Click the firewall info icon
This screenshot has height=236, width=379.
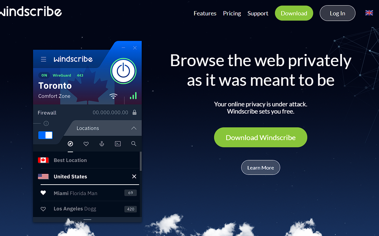(46, 123)
